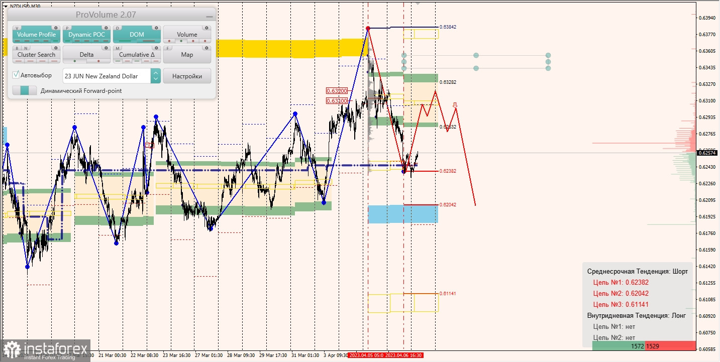Screen dimensions: 720x362
Task: Click the F hotkey tag on Map
Action: pos(168,48)
